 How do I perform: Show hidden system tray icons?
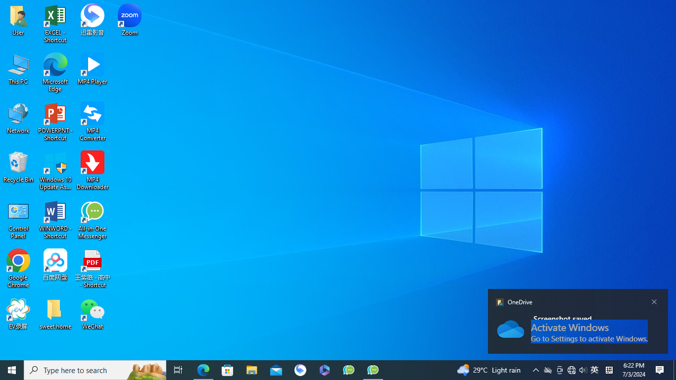535,370
